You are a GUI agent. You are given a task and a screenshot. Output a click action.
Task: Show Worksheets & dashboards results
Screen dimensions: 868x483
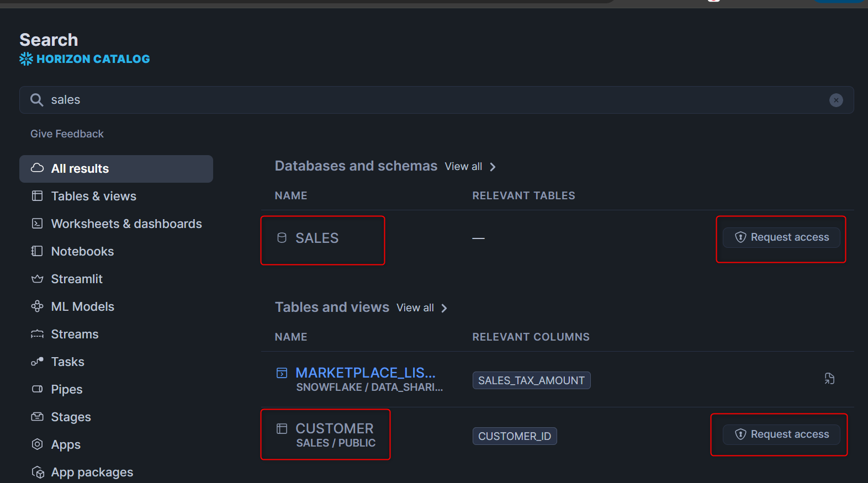126,224
